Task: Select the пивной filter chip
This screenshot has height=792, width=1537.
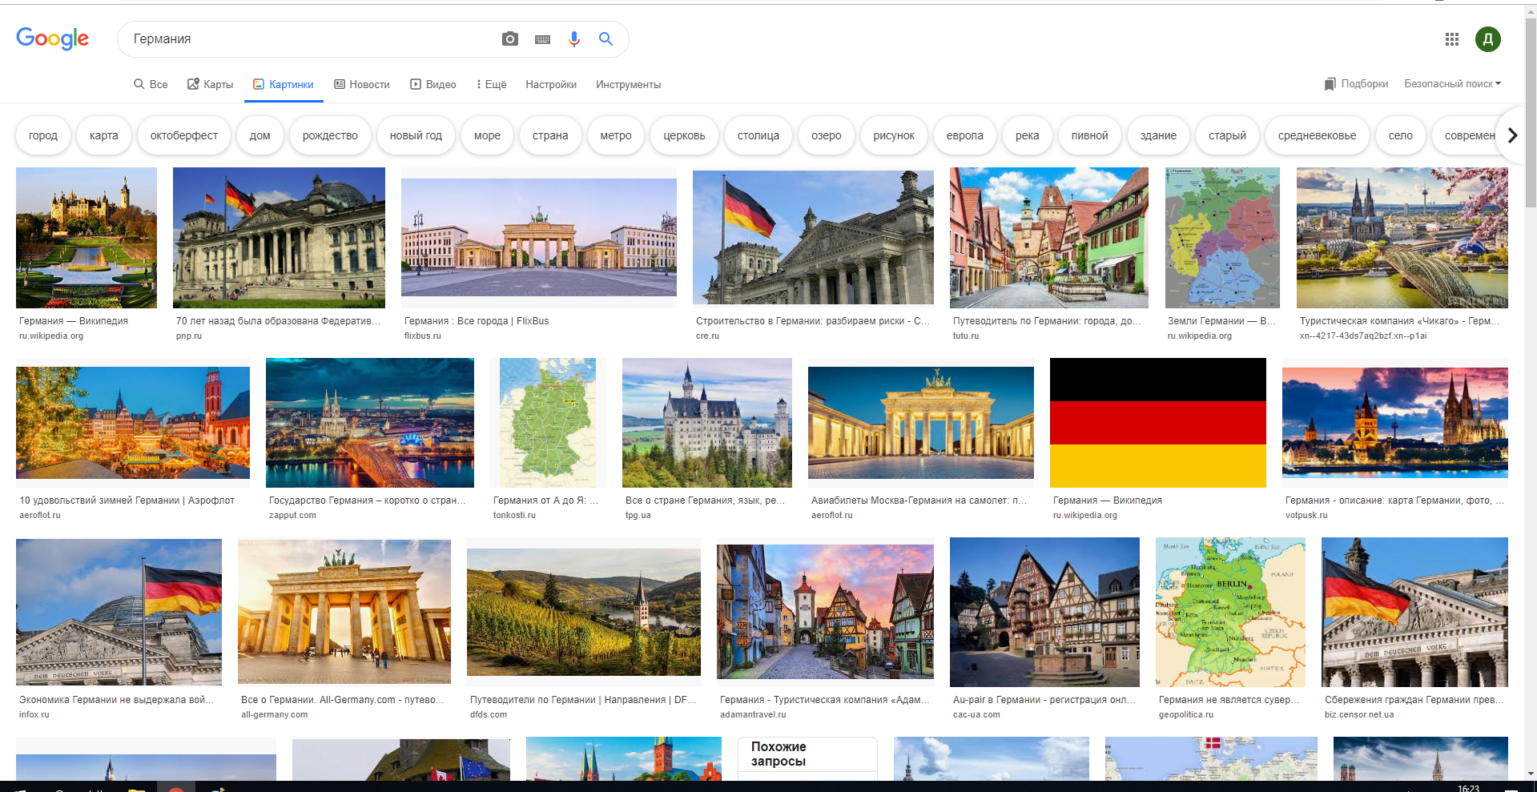Action: [x=1090, y=135]
